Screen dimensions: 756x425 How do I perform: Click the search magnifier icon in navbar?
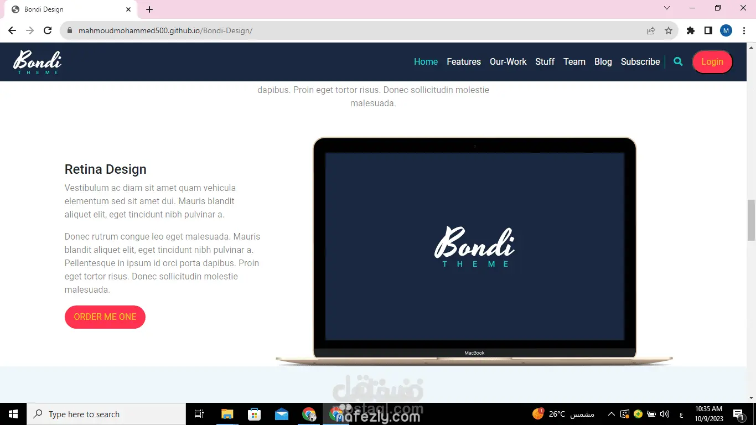pos(678,61)
